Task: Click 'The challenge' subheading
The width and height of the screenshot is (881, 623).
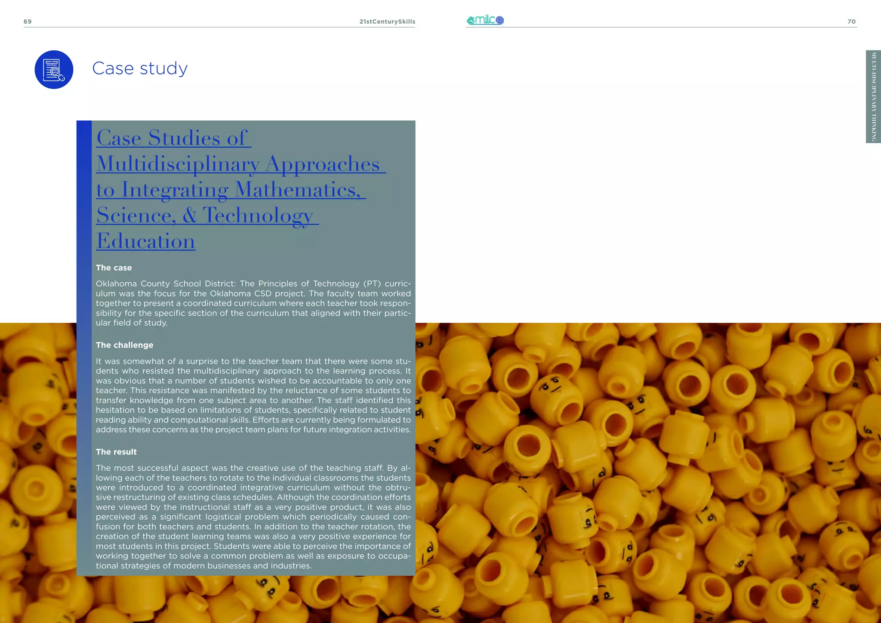Action: pos(124,345)
